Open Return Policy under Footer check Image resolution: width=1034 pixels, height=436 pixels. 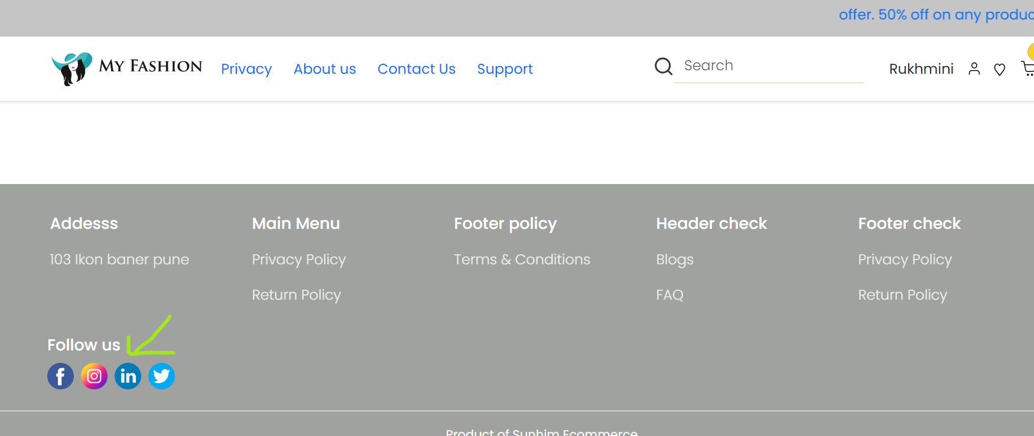click(x=903, y=295)
